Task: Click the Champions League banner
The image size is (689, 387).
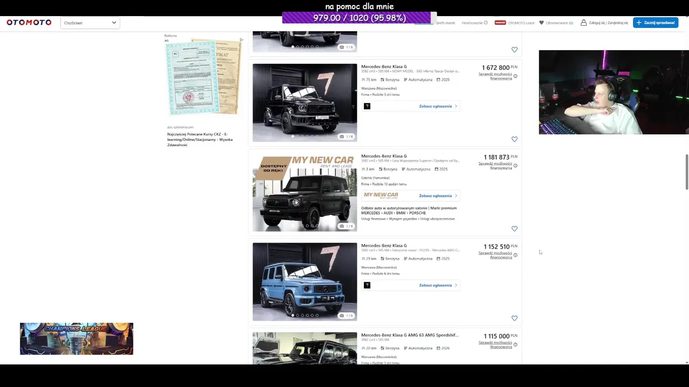Action: (76, 339)
